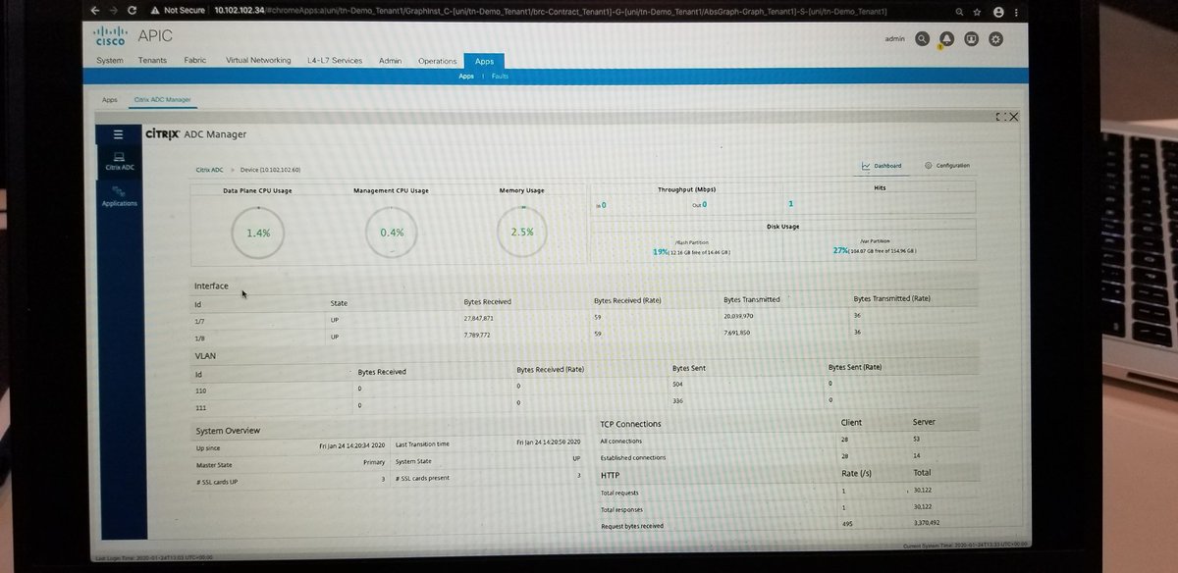Click the Management CPU Usage gauge
The height and width of the screenshot is (573, 1178).
tap(391, 233)
